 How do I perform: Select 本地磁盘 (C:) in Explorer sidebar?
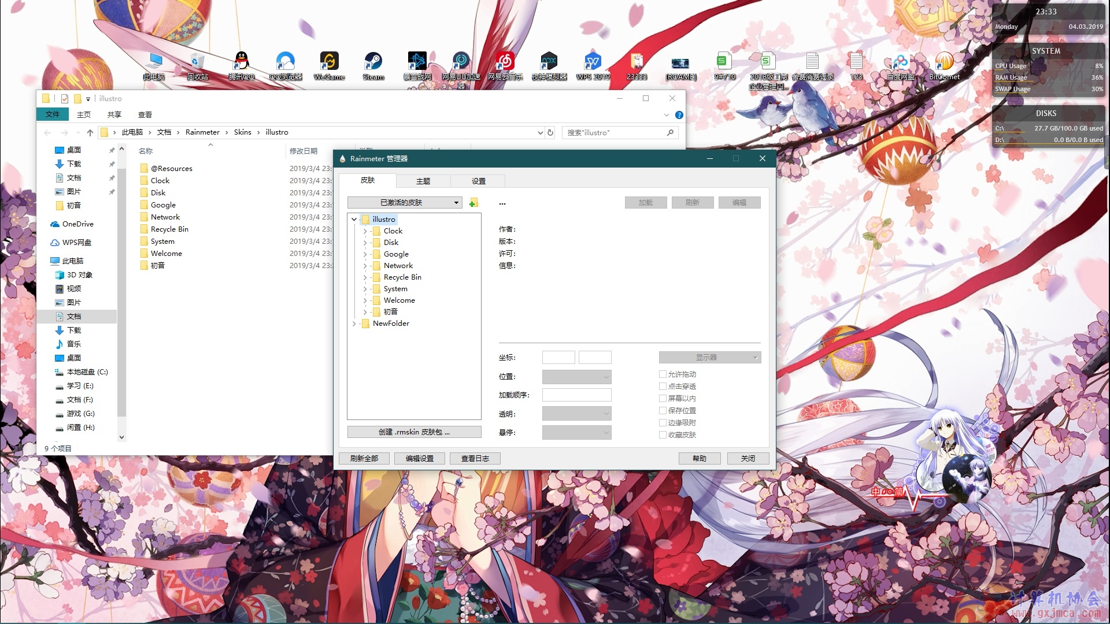82,372
